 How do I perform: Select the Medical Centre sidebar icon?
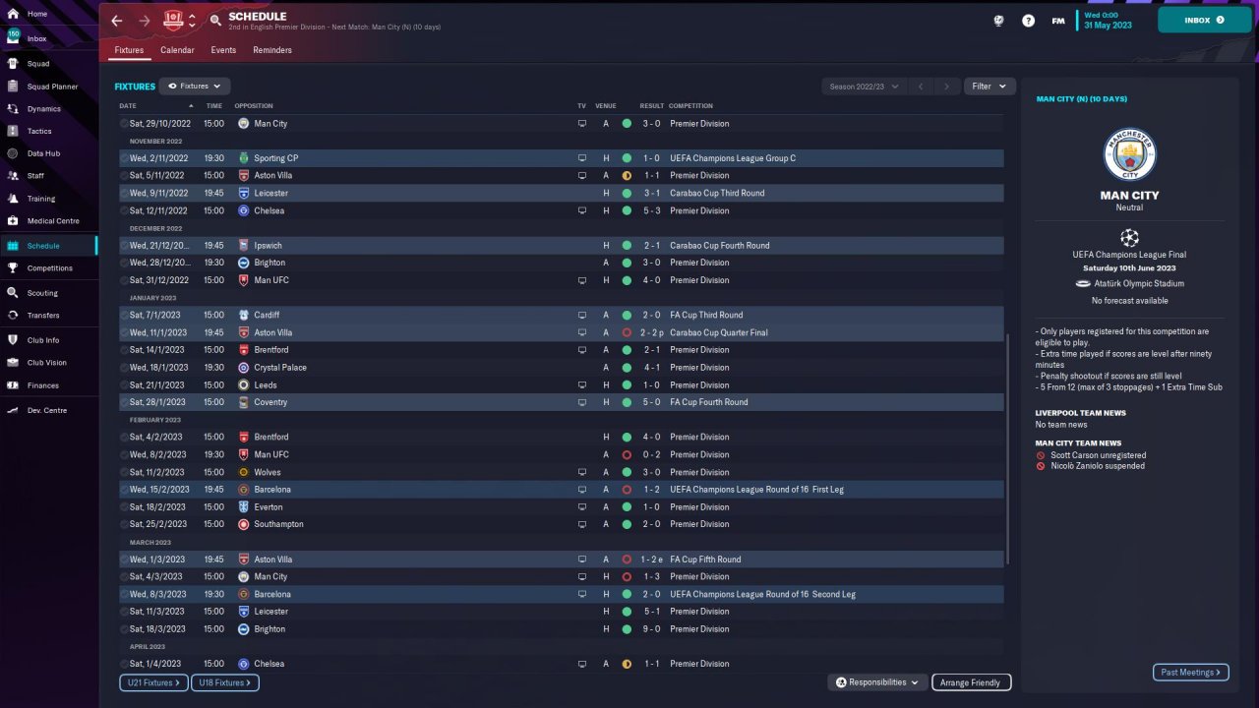click(13, 221)
